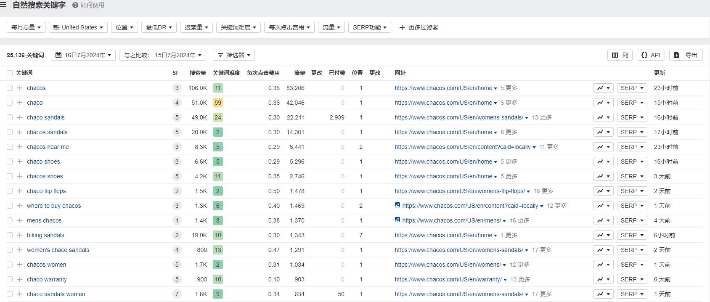Click difficulty badge 13 for "women's chaco sandals"
The height and width of the screenshot is (302, 710).
(218, 250)
